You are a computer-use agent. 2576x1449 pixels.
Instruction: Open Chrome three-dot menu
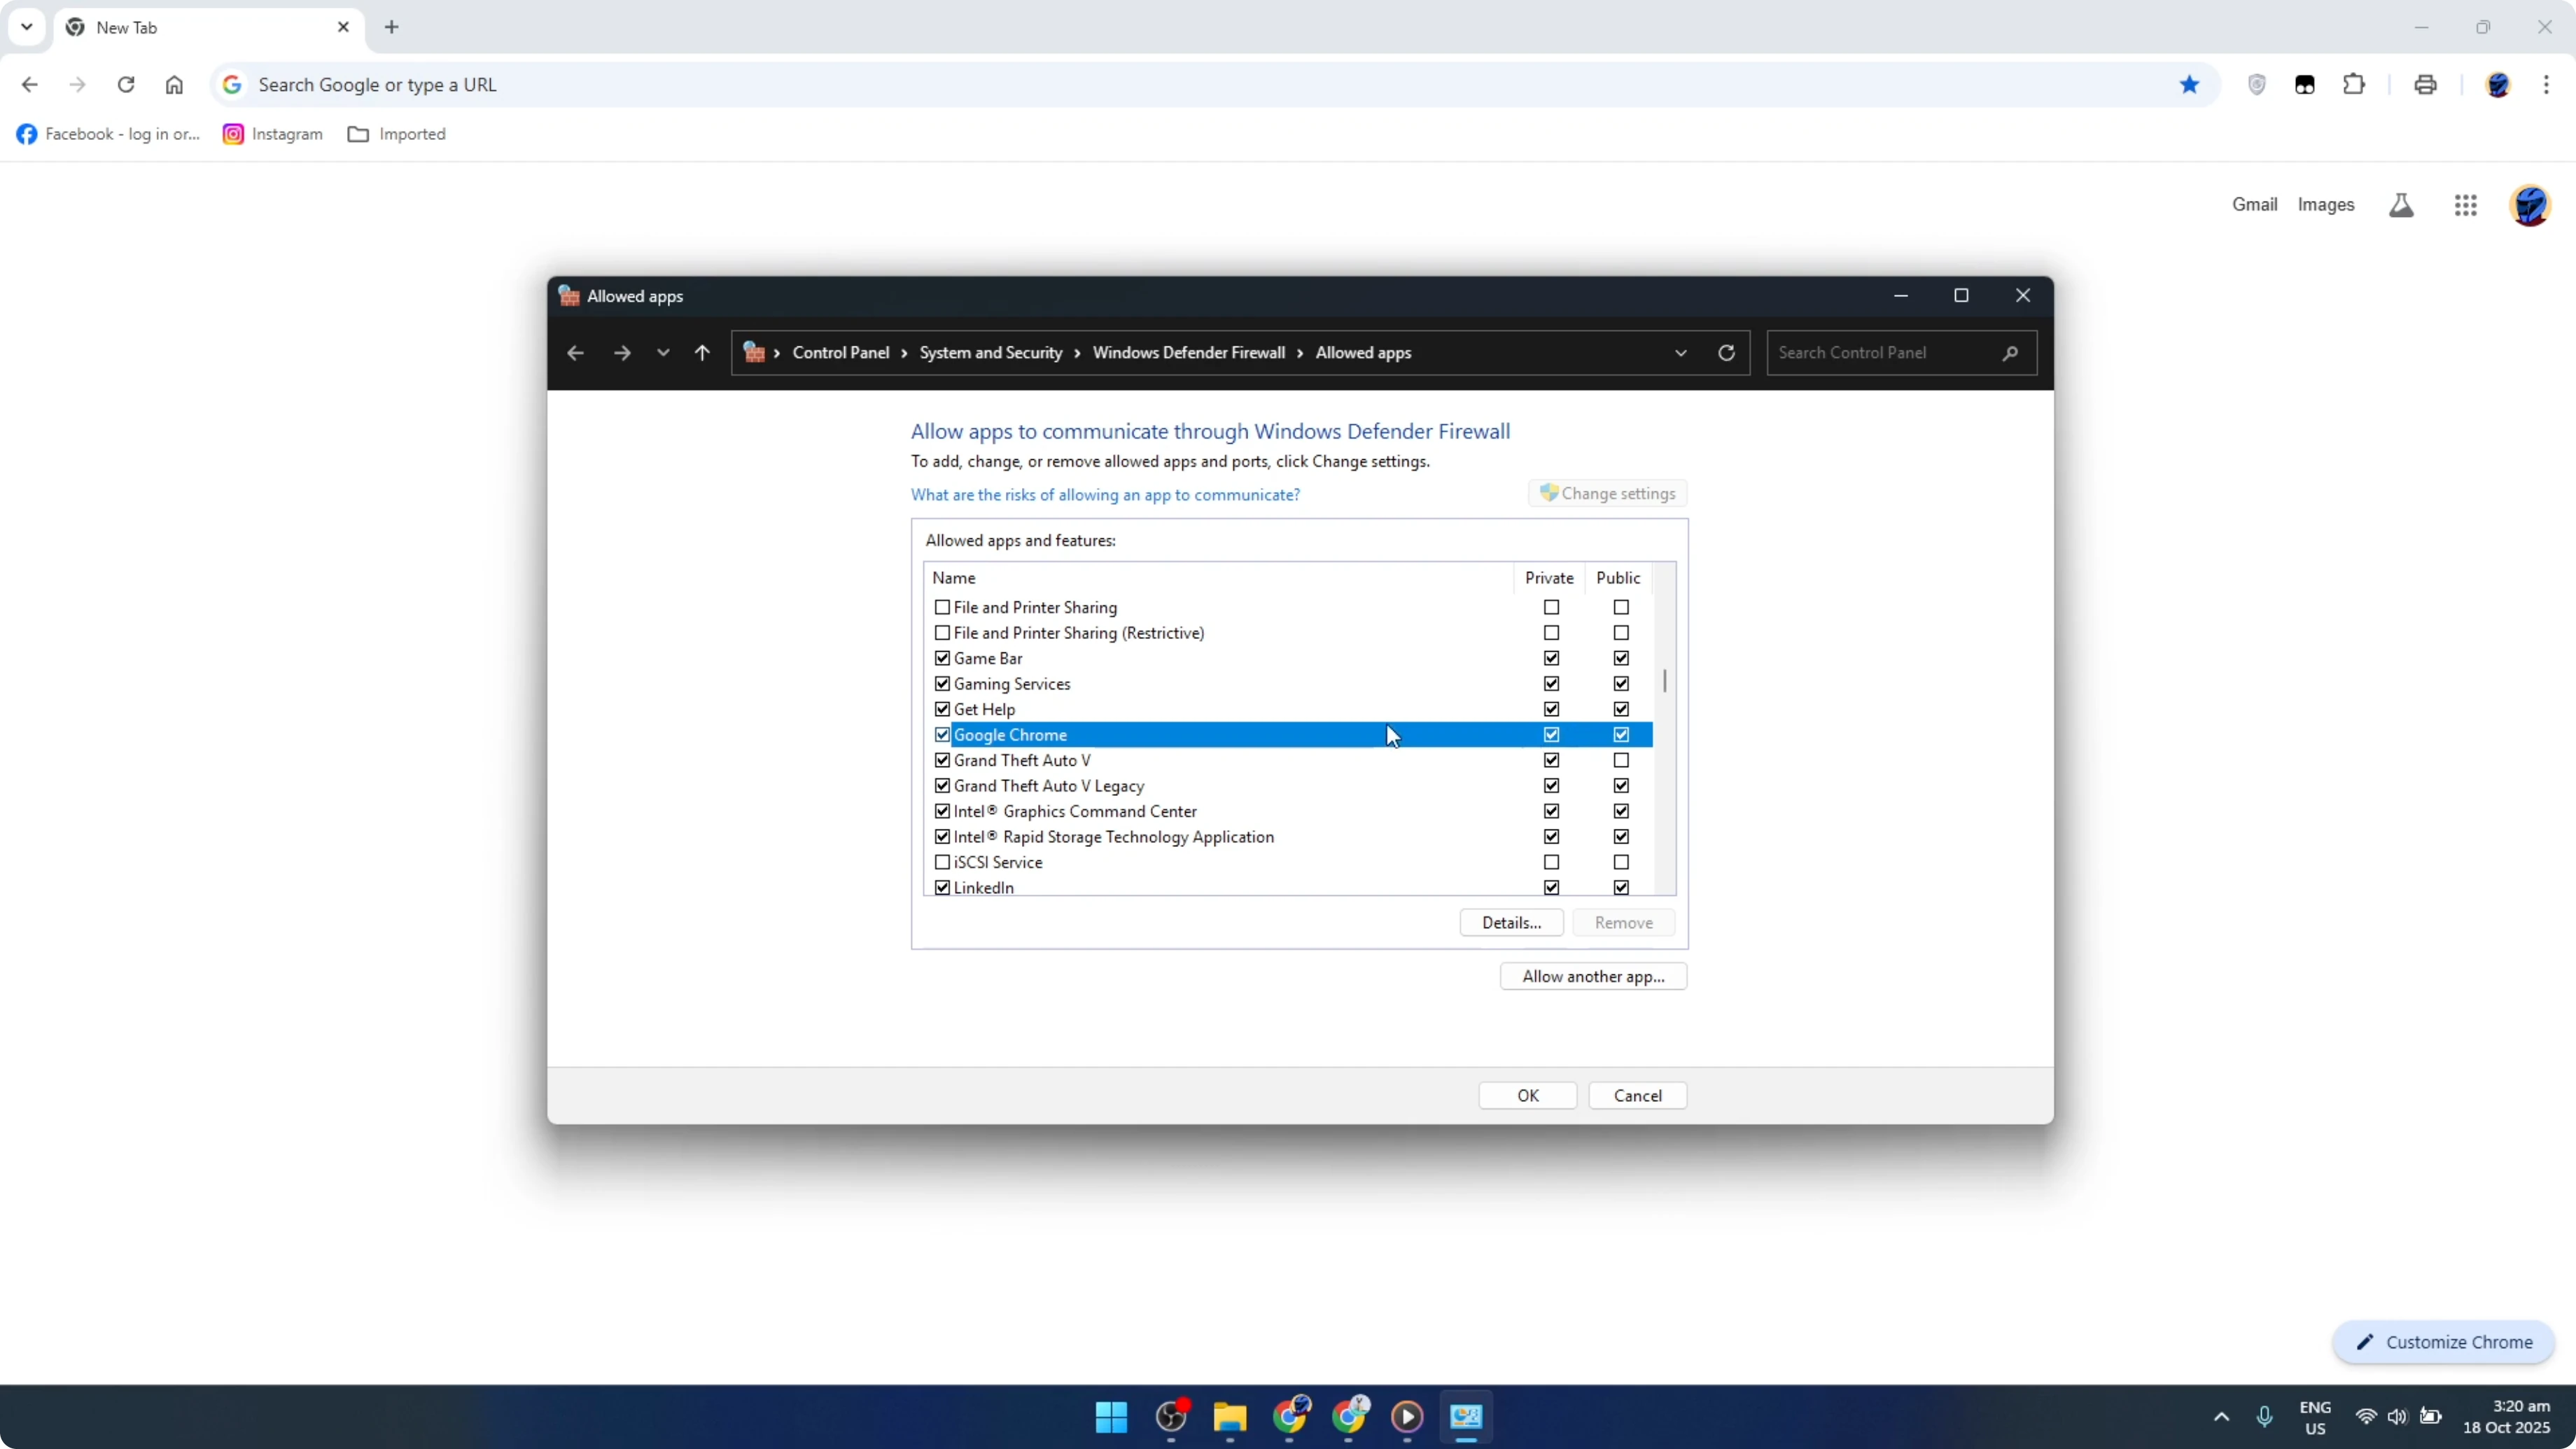2546,85
